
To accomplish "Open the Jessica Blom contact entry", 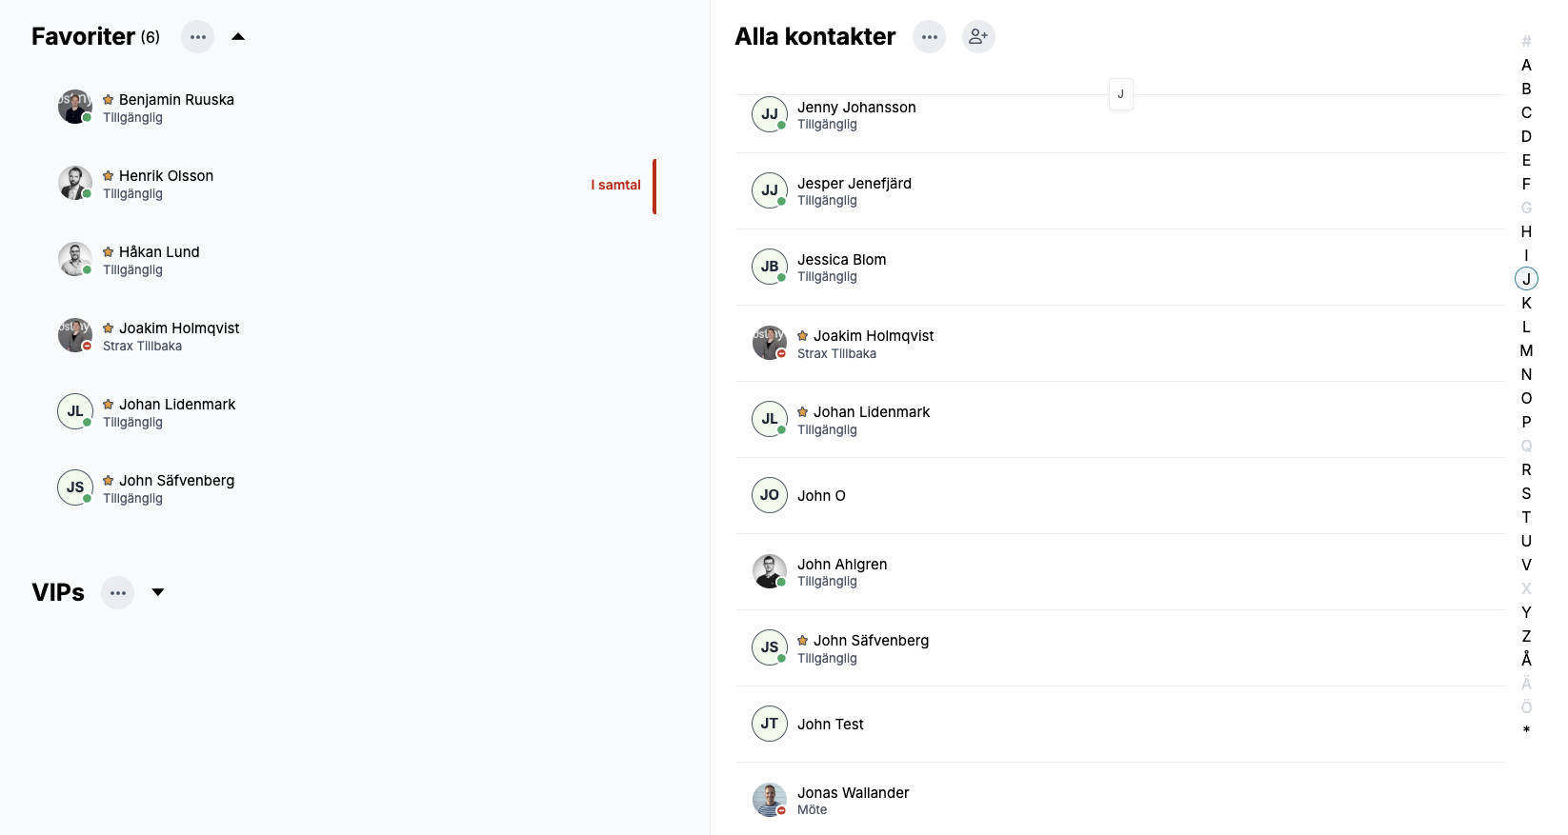I will [x=841, y=260].
